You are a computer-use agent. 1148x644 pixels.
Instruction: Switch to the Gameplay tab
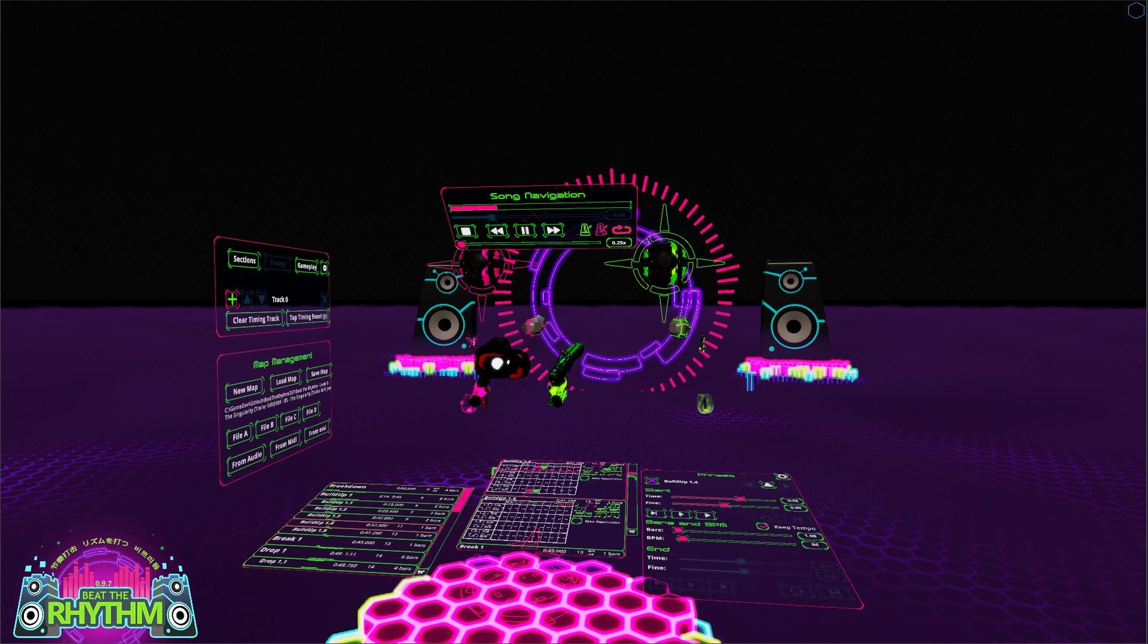(x=307, y=266)
